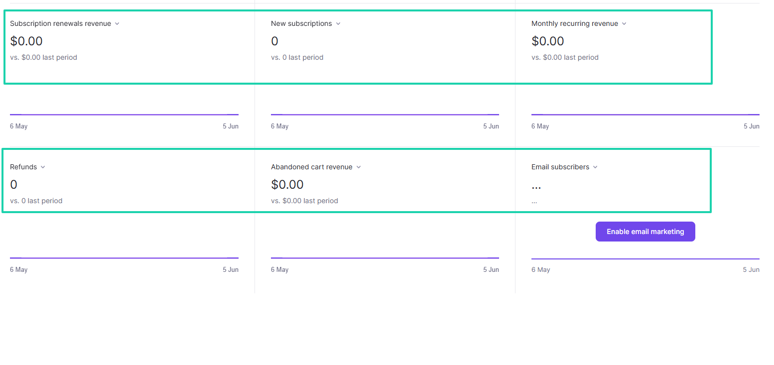Click 'vs. 0 last period' under New subscriptions
774x365 pixels.
point(297,57)
